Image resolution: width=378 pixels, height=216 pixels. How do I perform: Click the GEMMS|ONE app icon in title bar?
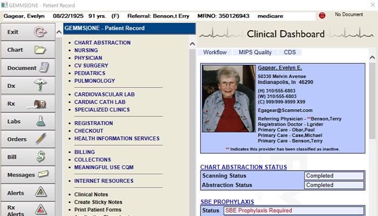click(x=4, y=5)
